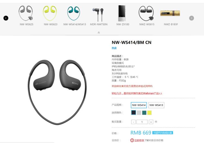
Task: Click the purchase quantity input field
Action: coord(142,122)
